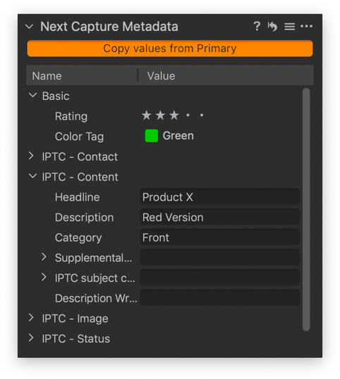
Task: Expand the IPTC - Status section
Action: pyautogui.click(x=31, y=338)
